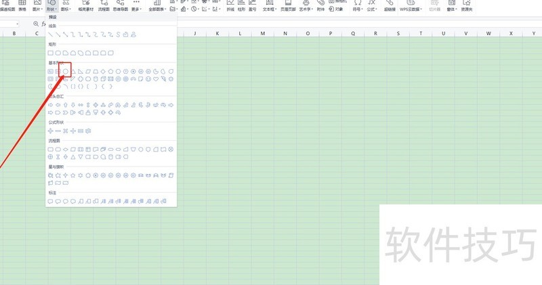The image size is (542, 285).
Task: Choose the scribble line shape
Action: [133, 35]
